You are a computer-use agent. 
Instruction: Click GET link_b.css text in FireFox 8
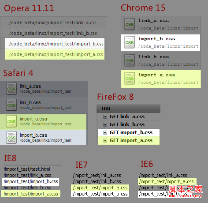pos(127,124)
